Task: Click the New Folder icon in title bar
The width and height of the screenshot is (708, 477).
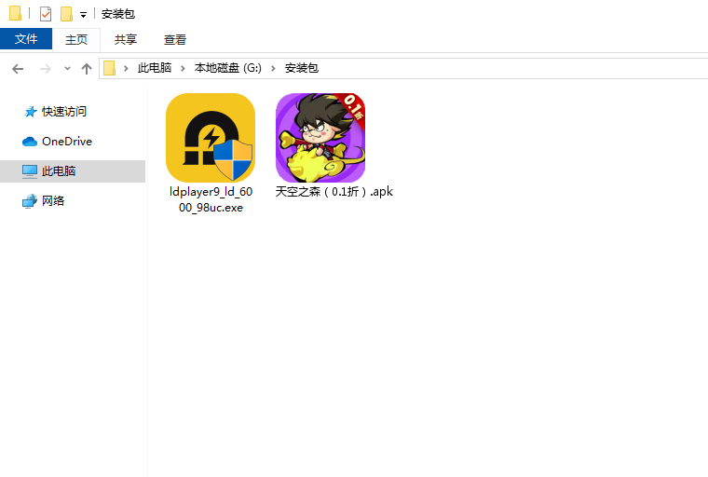Action: [x=66, y=14]
